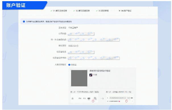Image resolution: width=172 pixels, height=110 pixels.
Task: Click the blue info icon in notice banner
Action: point(24,22)
